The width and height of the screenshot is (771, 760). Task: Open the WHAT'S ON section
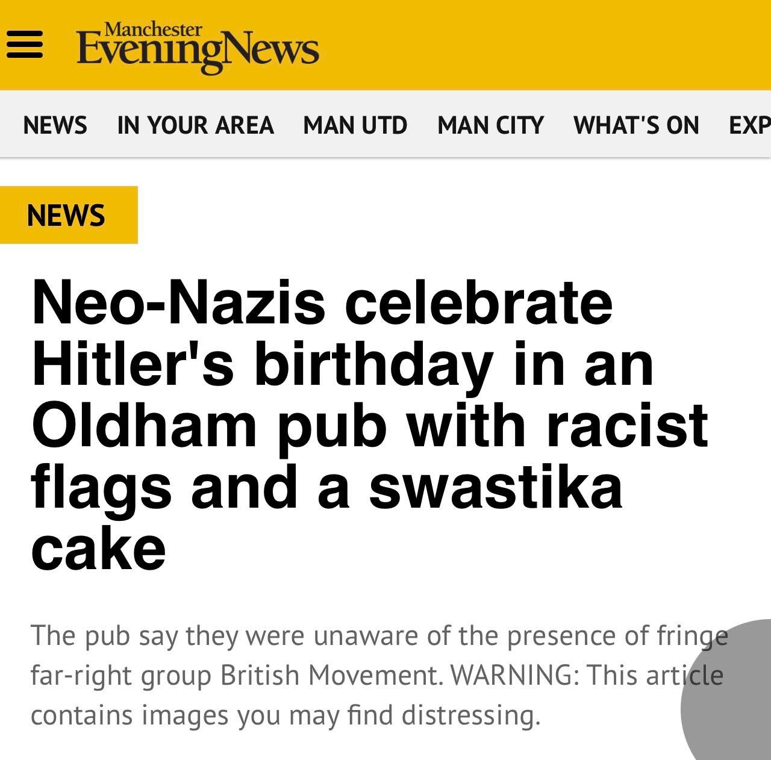click(636, 125)
